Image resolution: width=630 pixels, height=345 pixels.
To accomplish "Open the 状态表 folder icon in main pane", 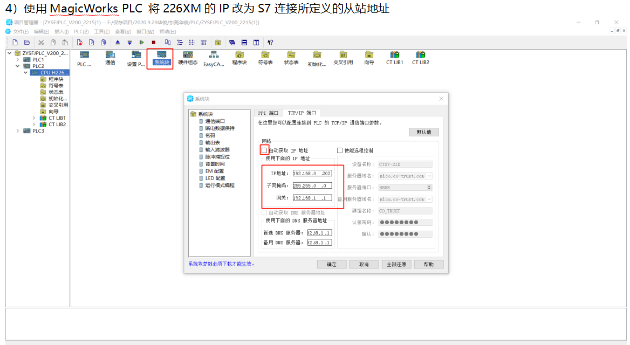I will click(291, 58).
